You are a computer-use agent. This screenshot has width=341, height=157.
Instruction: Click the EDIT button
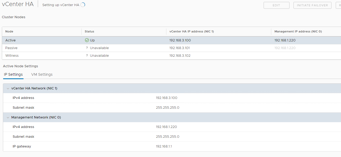[x=276, y=5]
